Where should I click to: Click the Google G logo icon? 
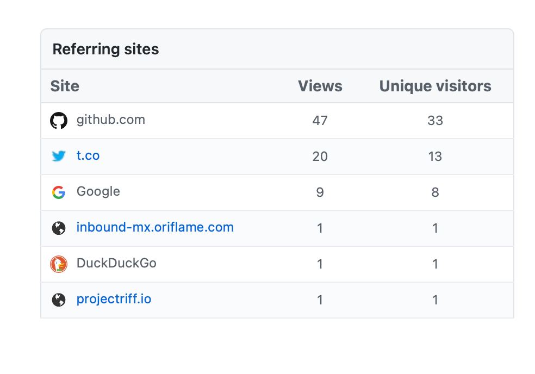[x=59, y=192]
